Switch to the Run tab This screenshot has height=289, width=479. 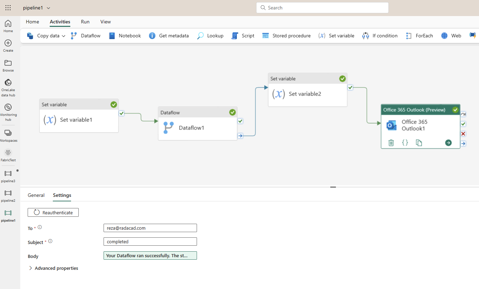[x=85, y=22]
